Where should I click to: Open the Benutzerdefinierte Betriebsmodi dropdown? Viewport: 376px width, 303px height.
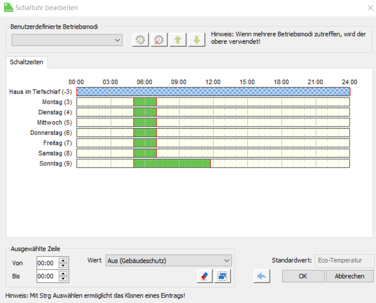click(67, 40)
